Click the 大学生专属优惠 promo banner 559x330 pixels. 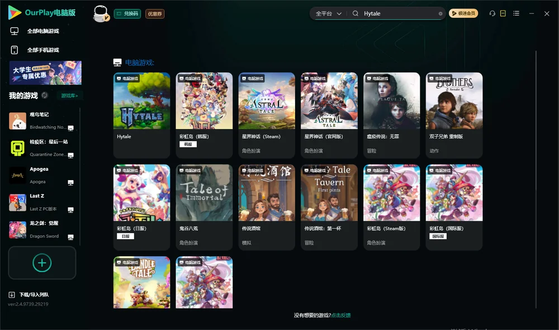(x=45, y=73)
